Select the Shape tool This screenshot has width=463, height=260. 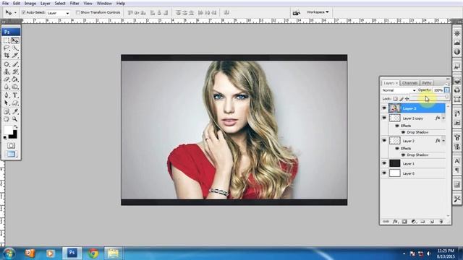[15, 103]
